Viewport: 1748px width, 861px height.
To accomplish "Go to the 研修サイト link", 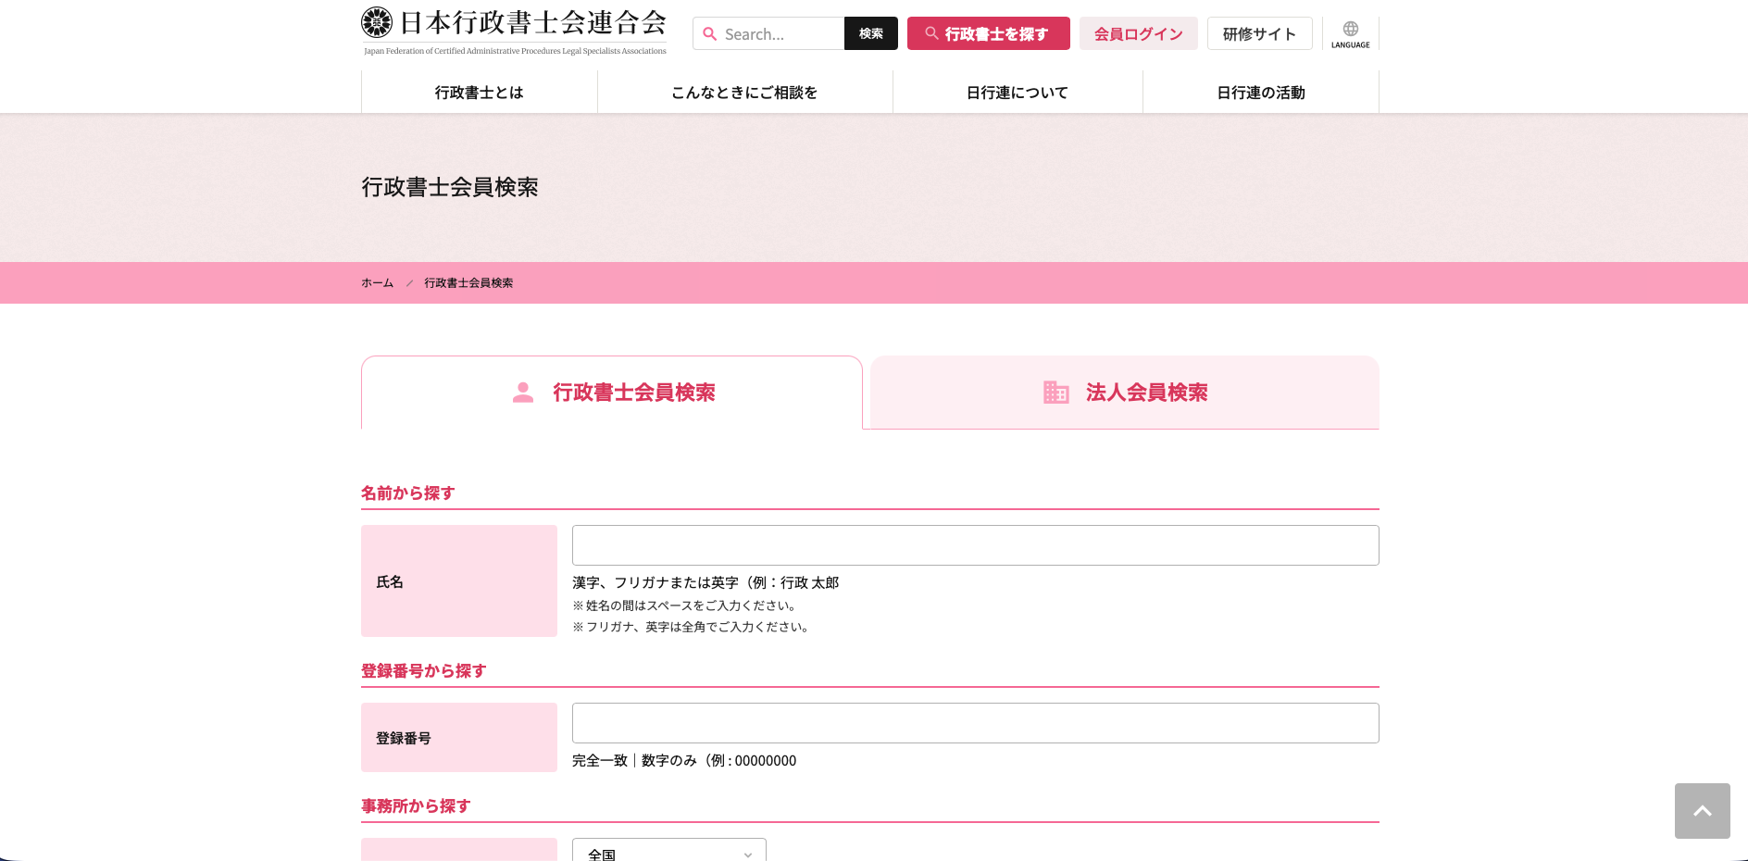I will (x=1259, y=34).
